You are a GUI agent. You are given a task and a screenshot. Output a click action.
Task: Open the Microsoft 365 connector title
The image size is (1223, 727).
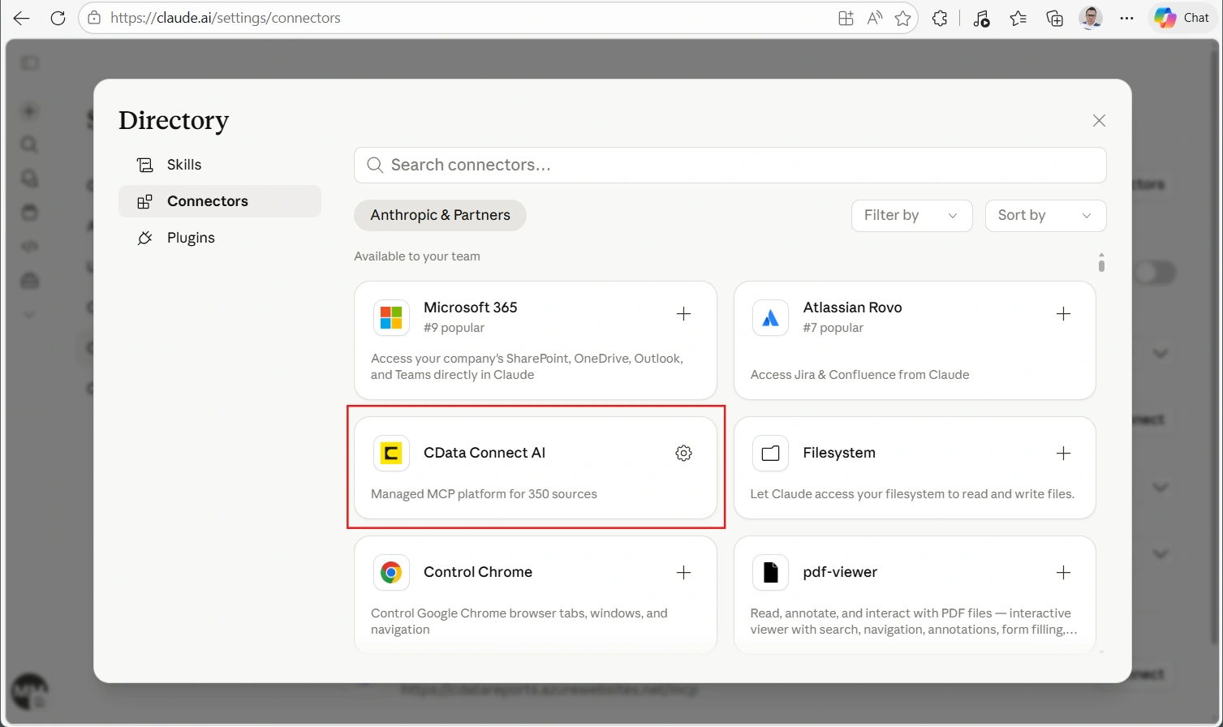coord(470,308)
